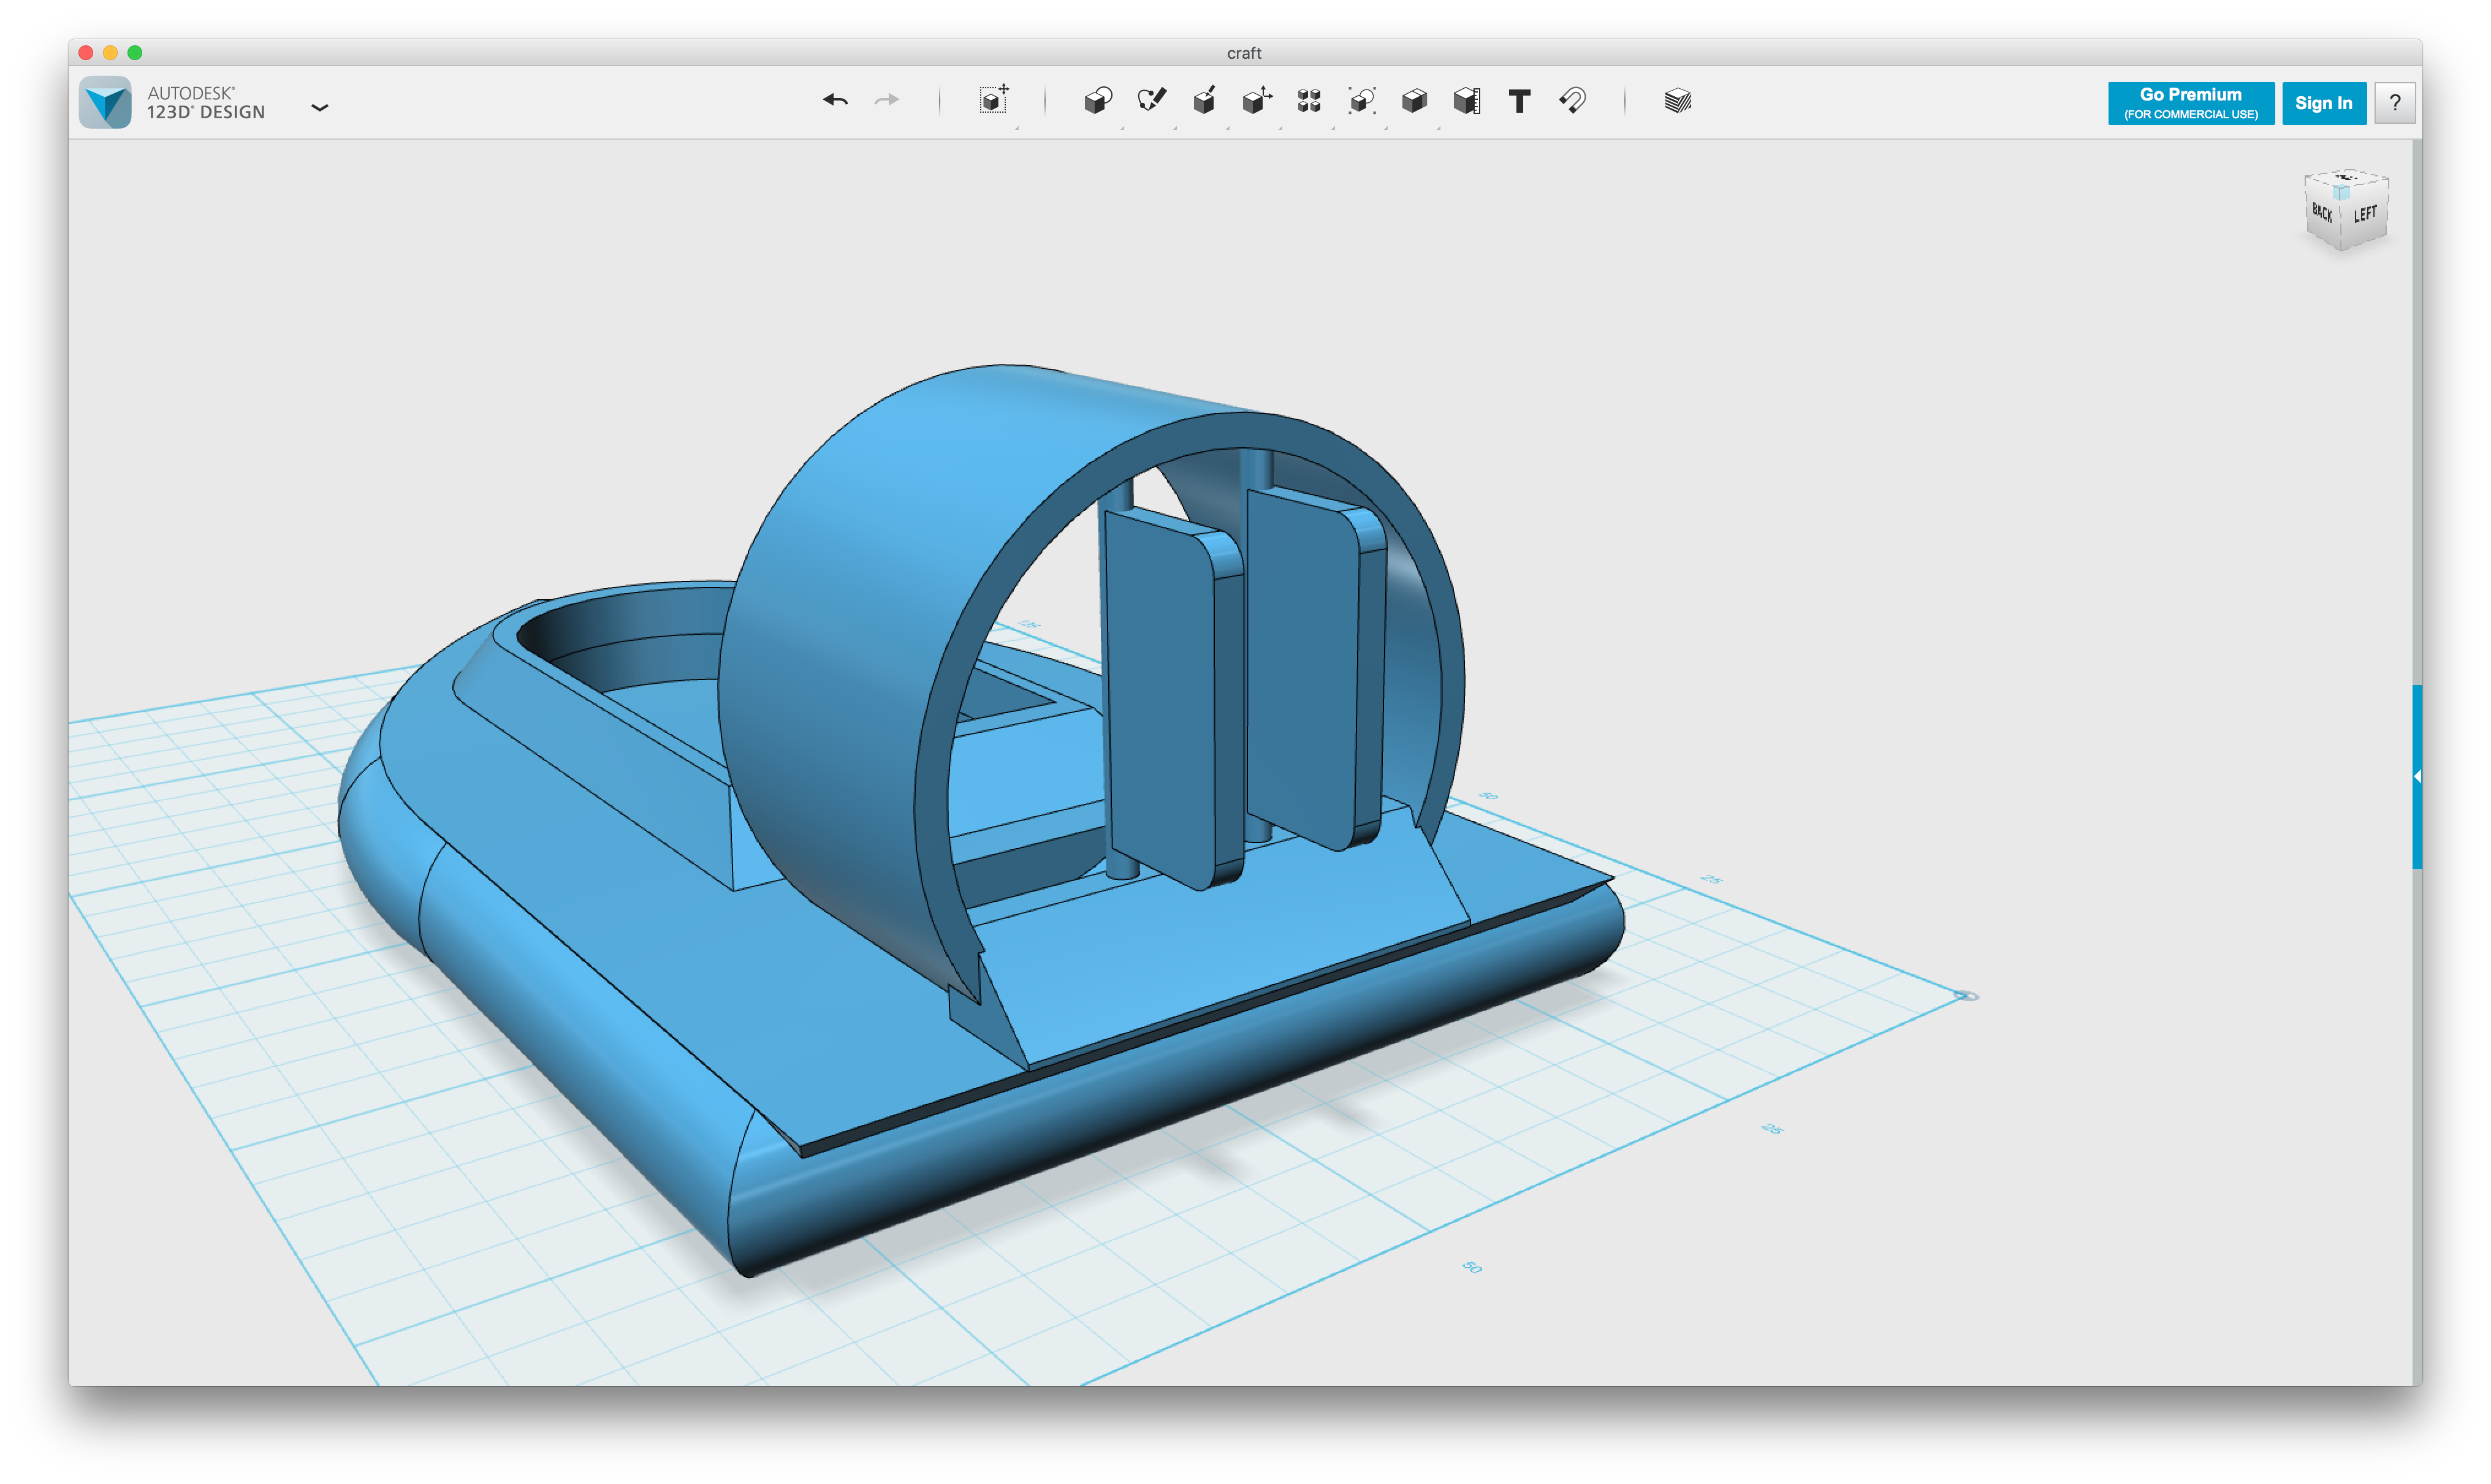2491x1484 pixels.
Task: Select the Text tool
Action: [x=1519, y=101]
